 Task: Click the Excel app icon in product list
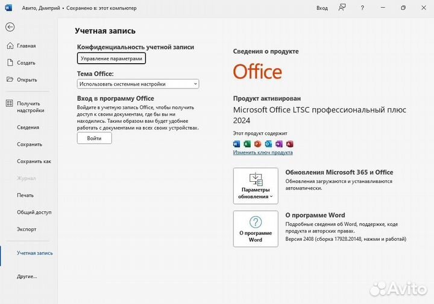point(247,144)
